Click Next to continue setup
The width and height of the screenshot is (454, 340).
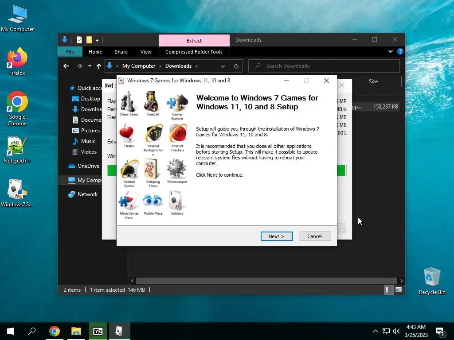[277, 236]
